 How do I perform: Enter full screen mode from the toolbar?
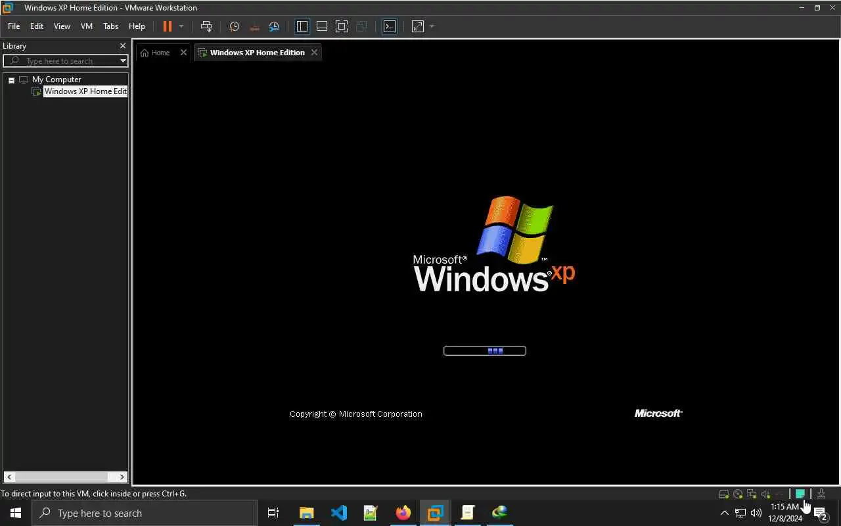pyautogui.click(x=342, y=26)
